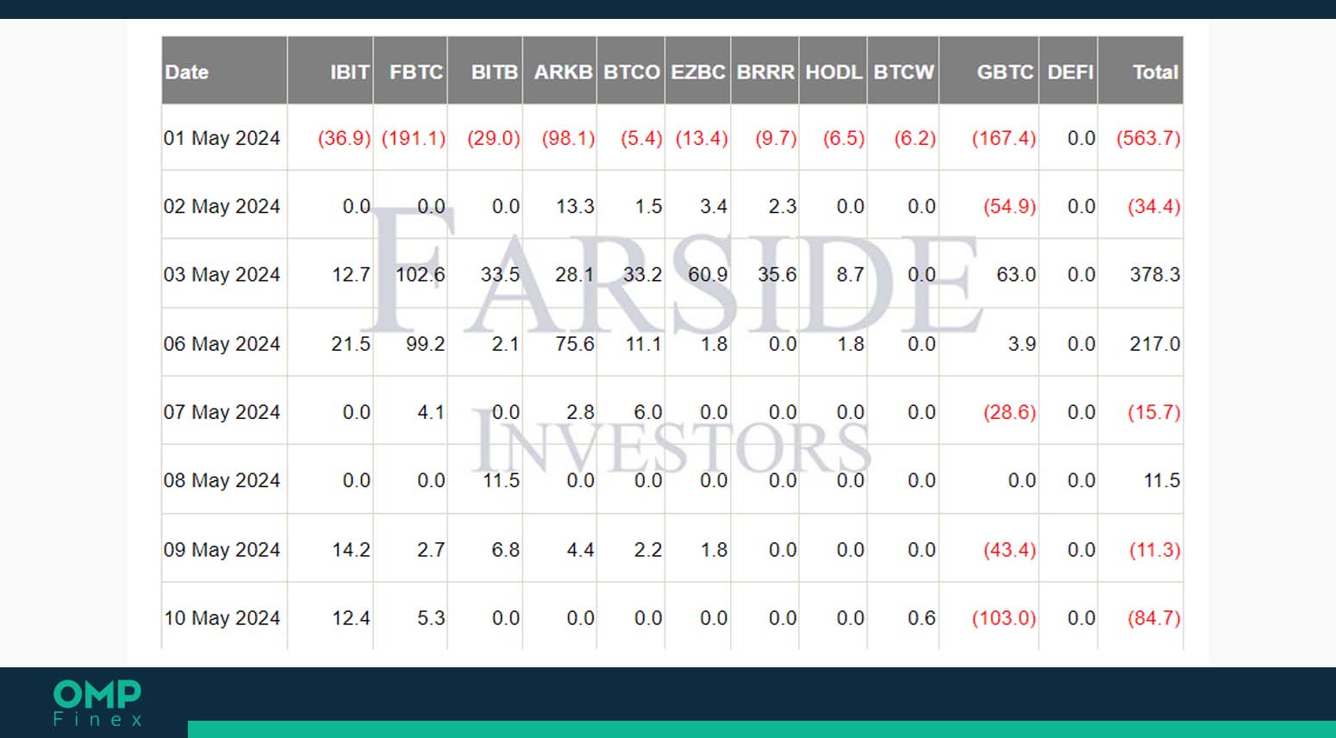Viewport: 1336px width, 738px height.
Task: Click the 5.3 FBTC value
Action: tap(431, 618)
